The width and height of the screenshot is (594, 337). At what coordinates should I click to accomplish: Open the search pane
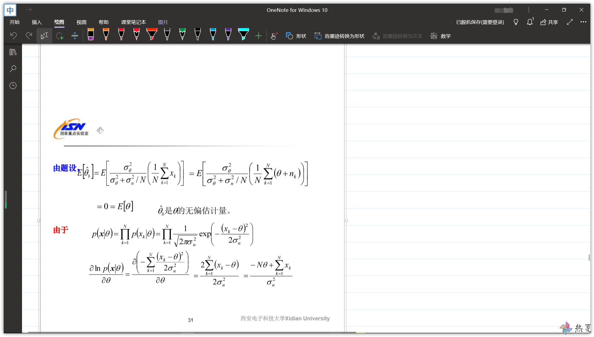(x=13, y=69)
